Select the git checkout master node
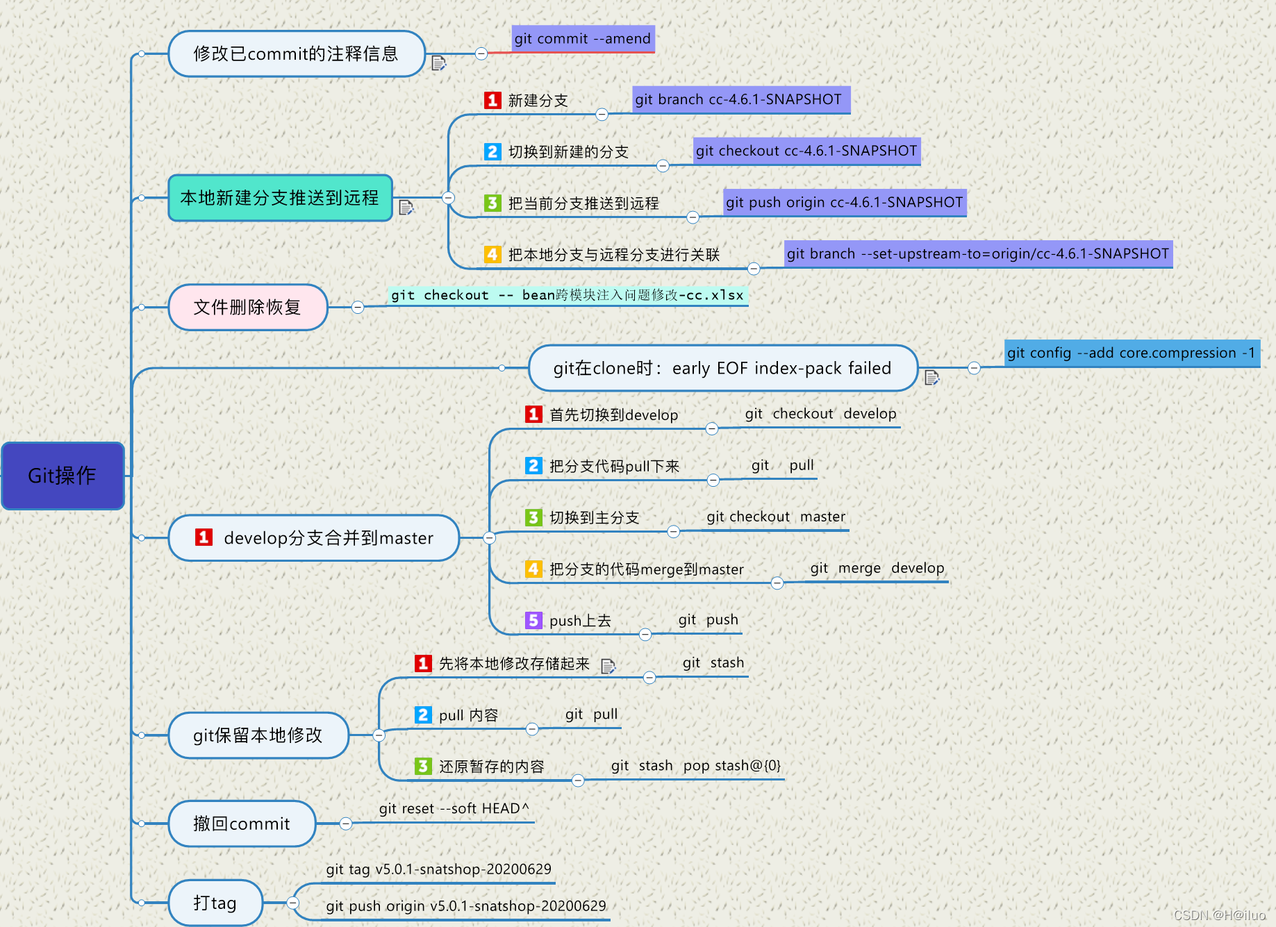1276x927 pixels. coord(776,517)
